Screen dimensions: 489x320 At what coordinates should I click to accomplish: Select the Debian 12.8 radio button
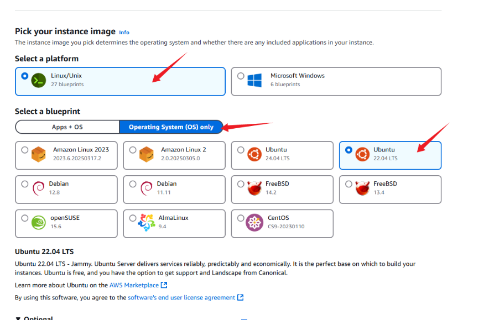tap(25, 184)
